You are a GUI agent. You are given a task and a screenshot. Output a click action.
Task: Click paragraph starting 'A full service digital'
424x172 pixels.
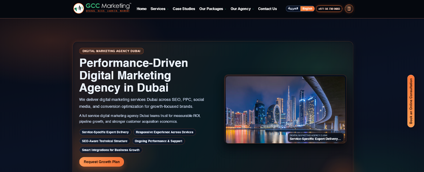point(140,119)
